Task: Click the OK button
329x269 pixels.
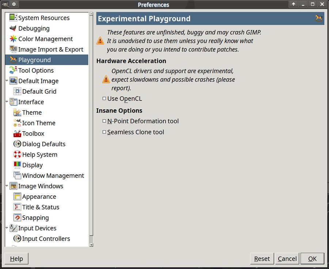Action: (312, 259)
